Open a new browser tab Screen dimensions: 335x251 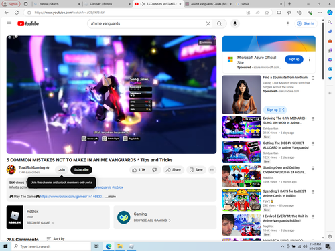click(289, 4)
